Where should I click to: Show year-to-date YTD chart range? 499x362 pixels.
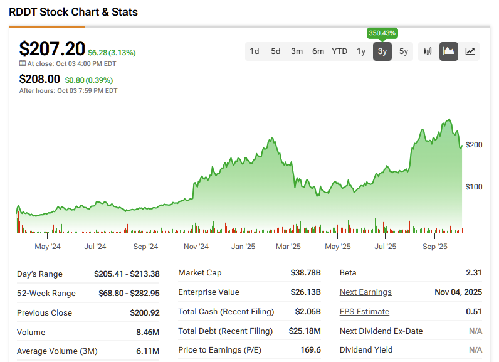click(x=340, y=51)
